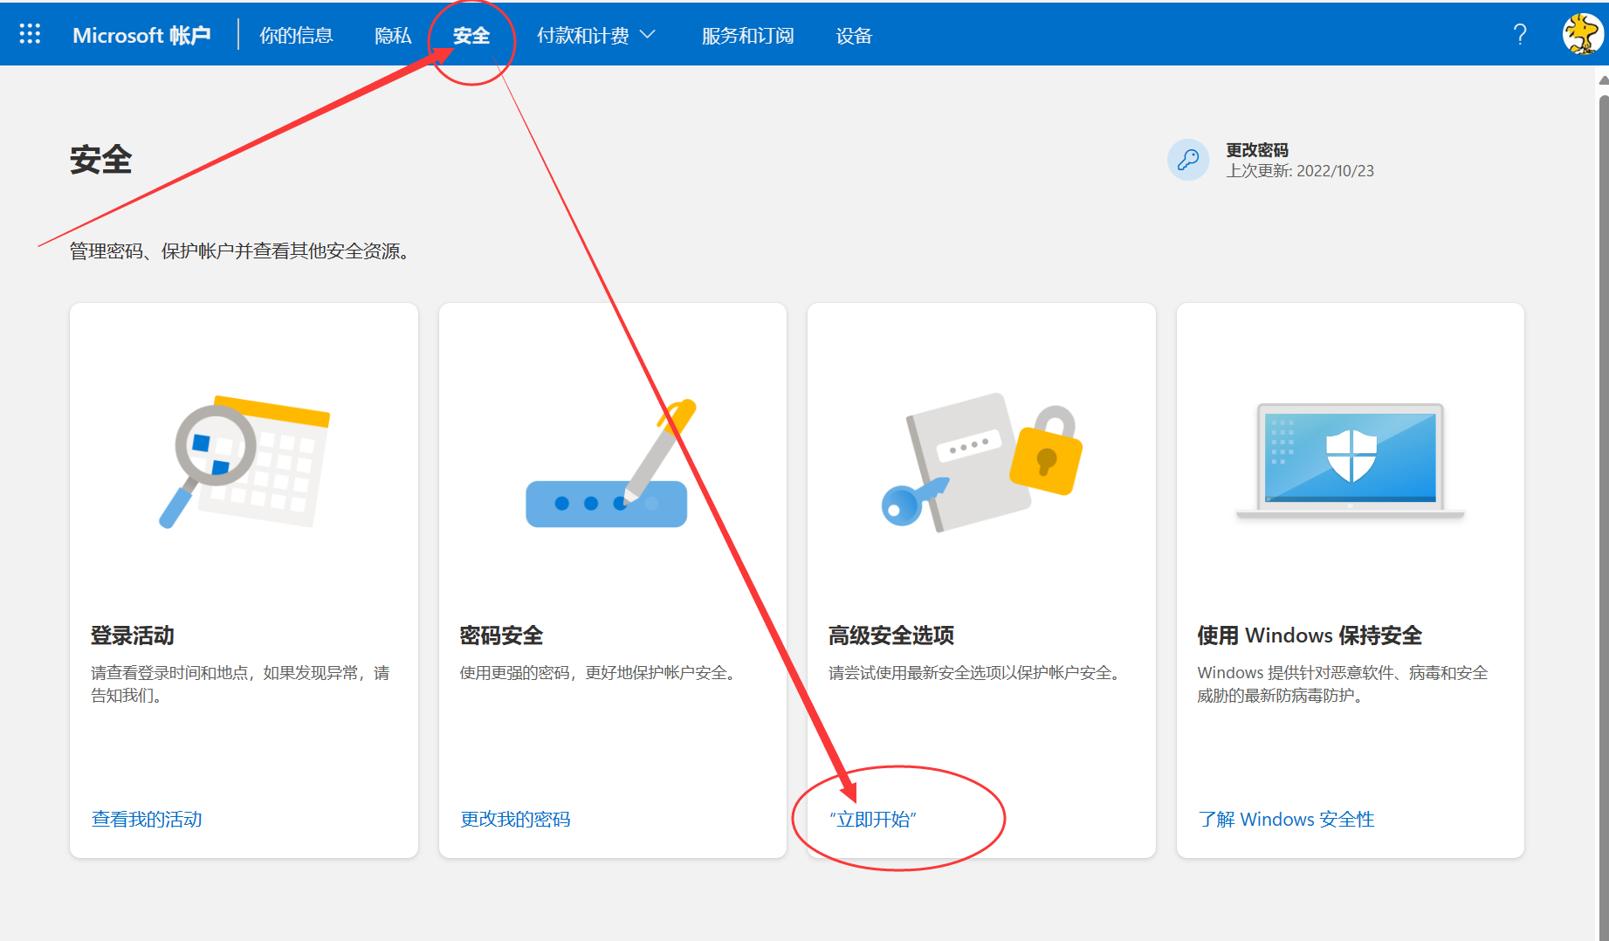1609x941 pixels.
Task: Open the 服务和订阅 tab
Action: (x=747, y=35)
